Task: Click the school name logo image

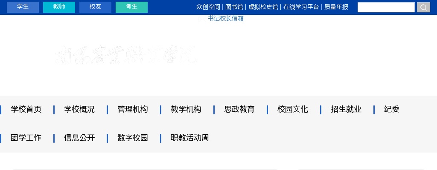Action: (x=126, y=54)
